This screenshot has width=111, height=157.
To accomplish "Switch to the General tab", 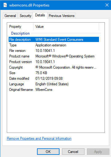I will point(10,16).
